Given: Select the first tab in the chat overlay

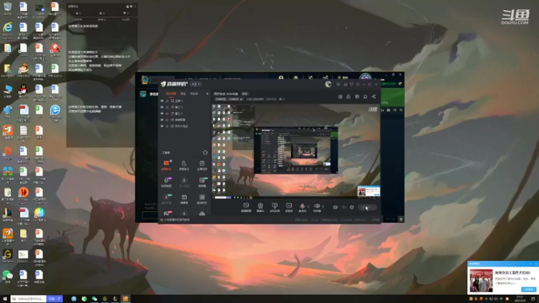Looking at the screenshot, I should tap(77, 13).
